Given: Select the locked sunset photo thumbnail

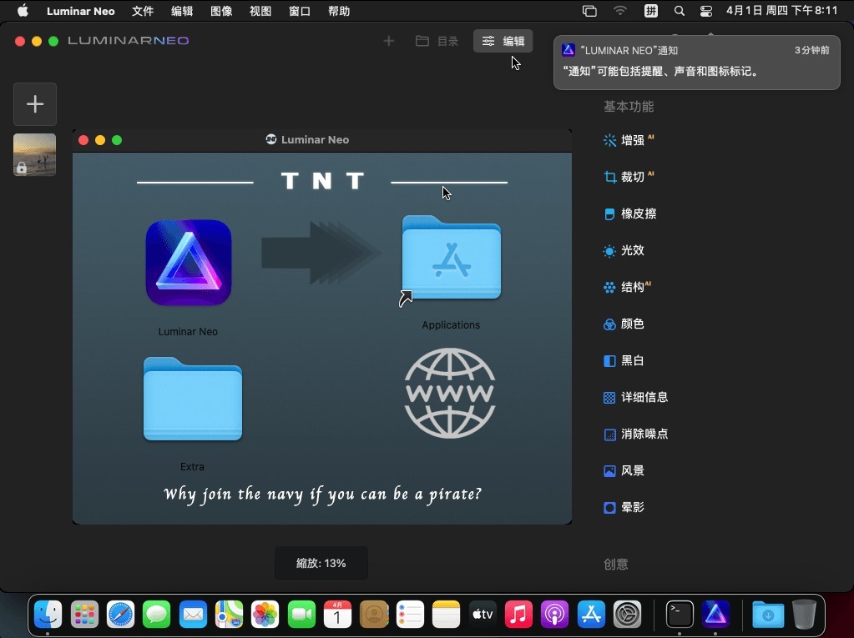Looking at the screenshot, I should [x=35, y=154].
